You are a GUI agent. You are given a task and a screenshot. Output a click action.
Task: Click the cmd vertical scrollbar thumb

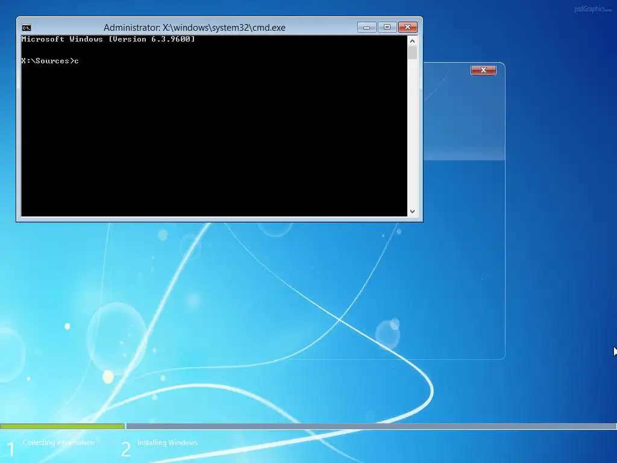point(412,53)
